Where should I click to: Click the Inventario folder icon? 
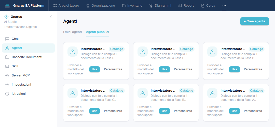click(124, 6)
